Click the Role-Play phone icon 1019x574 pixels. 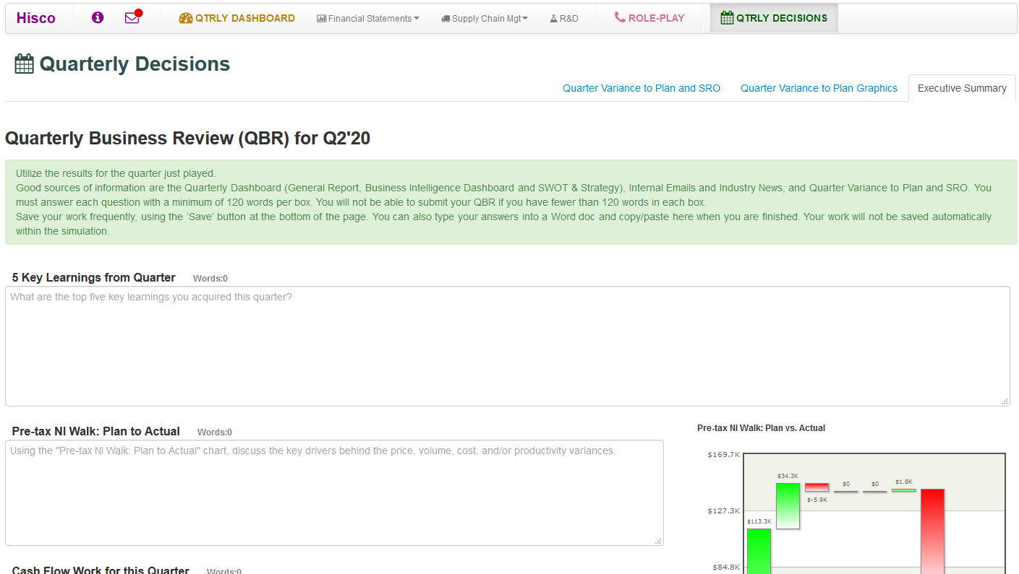pyautogui.click(x=620, y=17)
